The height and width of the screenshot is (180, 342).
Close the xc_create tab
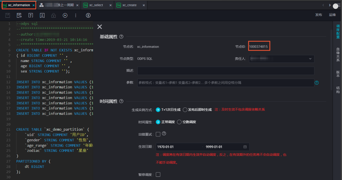point(144,5)
